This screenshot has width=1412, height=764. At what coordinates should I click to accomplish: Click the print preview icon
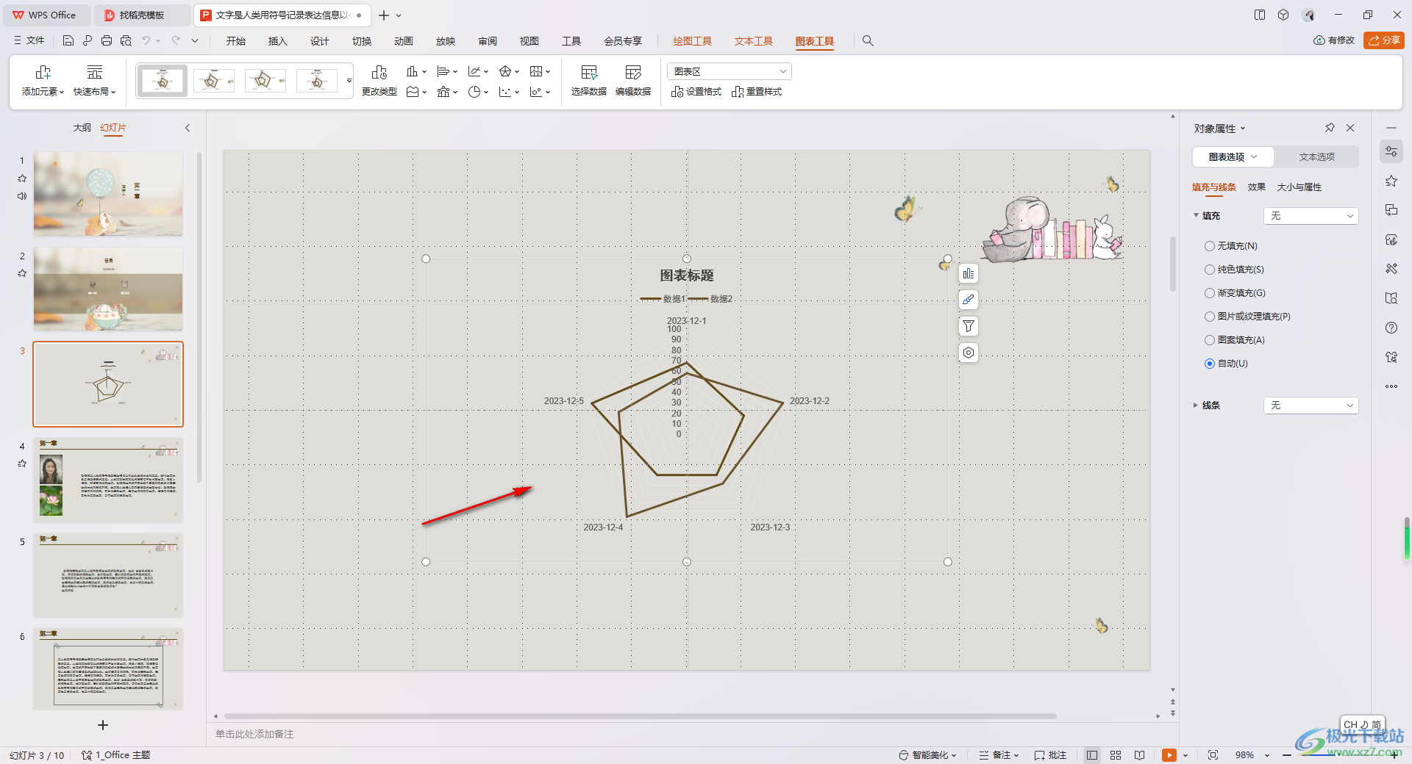[x=126, y=41]
